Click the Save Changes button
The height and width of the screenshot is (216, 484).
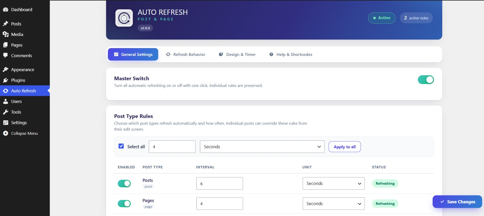[x=457, y=201]
